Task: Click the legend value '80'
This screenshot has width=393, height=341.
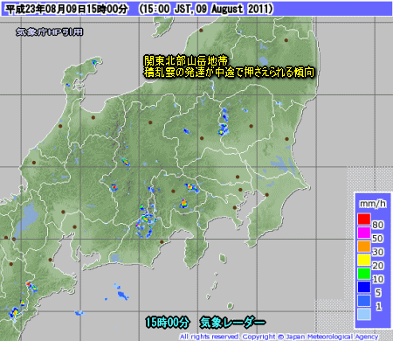Action: click(x=378, y=225)
